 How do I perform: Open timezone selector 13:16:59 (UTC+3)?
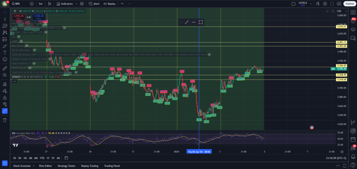[x=336, y=158]
